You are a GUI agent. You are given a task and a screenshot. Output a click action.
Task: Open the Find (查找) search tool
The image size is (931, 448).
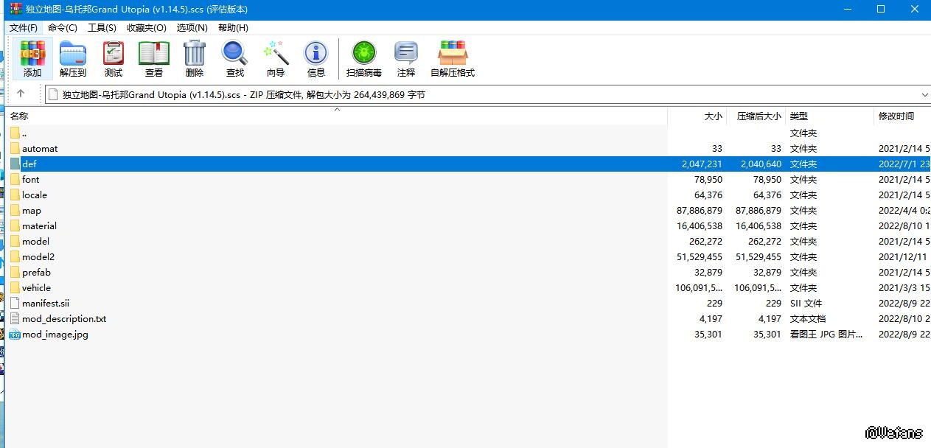(x=235, y=57)
